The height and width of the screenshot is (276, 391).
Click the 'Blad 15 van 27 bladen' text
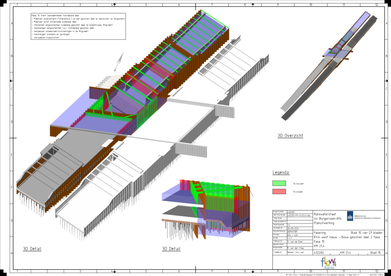coord(367,233)
